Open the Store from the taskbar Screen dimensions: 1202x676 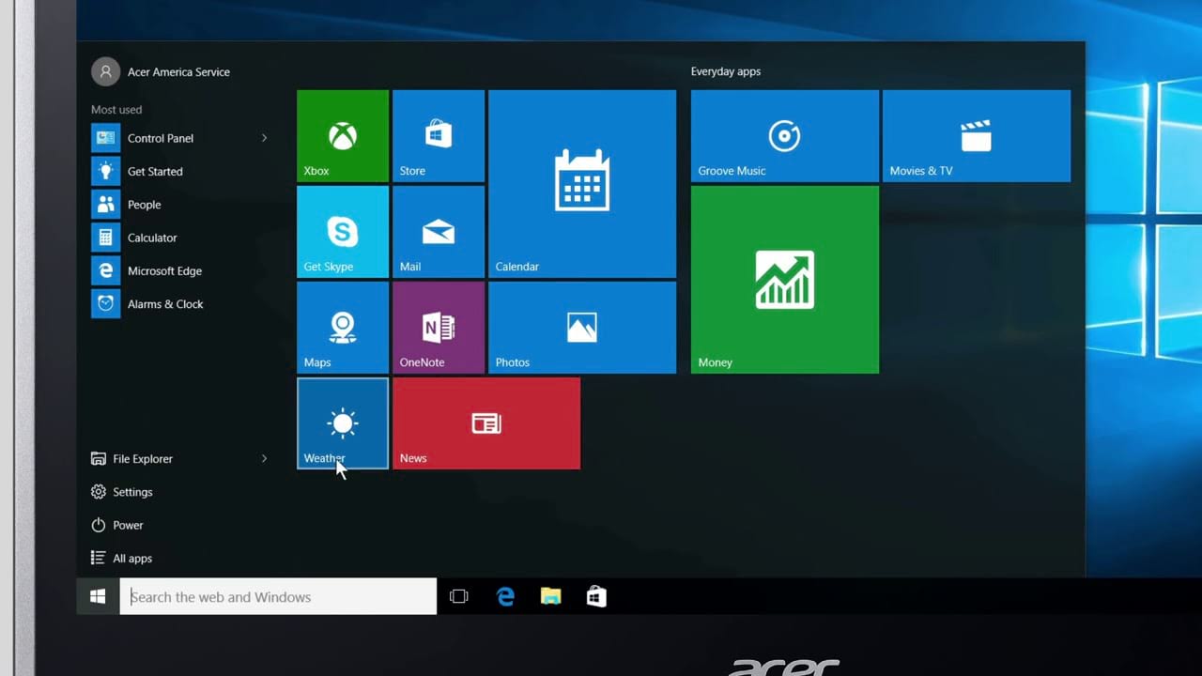pyautogui.click(x=596, y=596)
